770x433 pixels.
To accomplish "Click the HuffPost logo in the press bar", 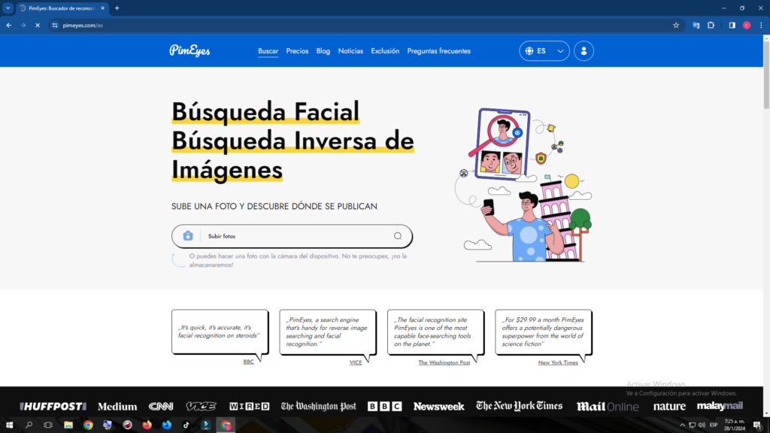I will [53, 407].
